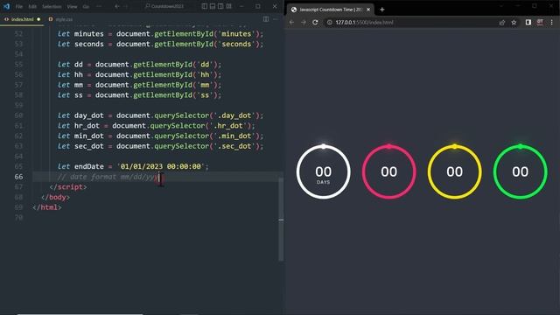Viewport: 560px width, 315px height.
Task: Click the browser back arrow
Action: click(x=291, y=22)
